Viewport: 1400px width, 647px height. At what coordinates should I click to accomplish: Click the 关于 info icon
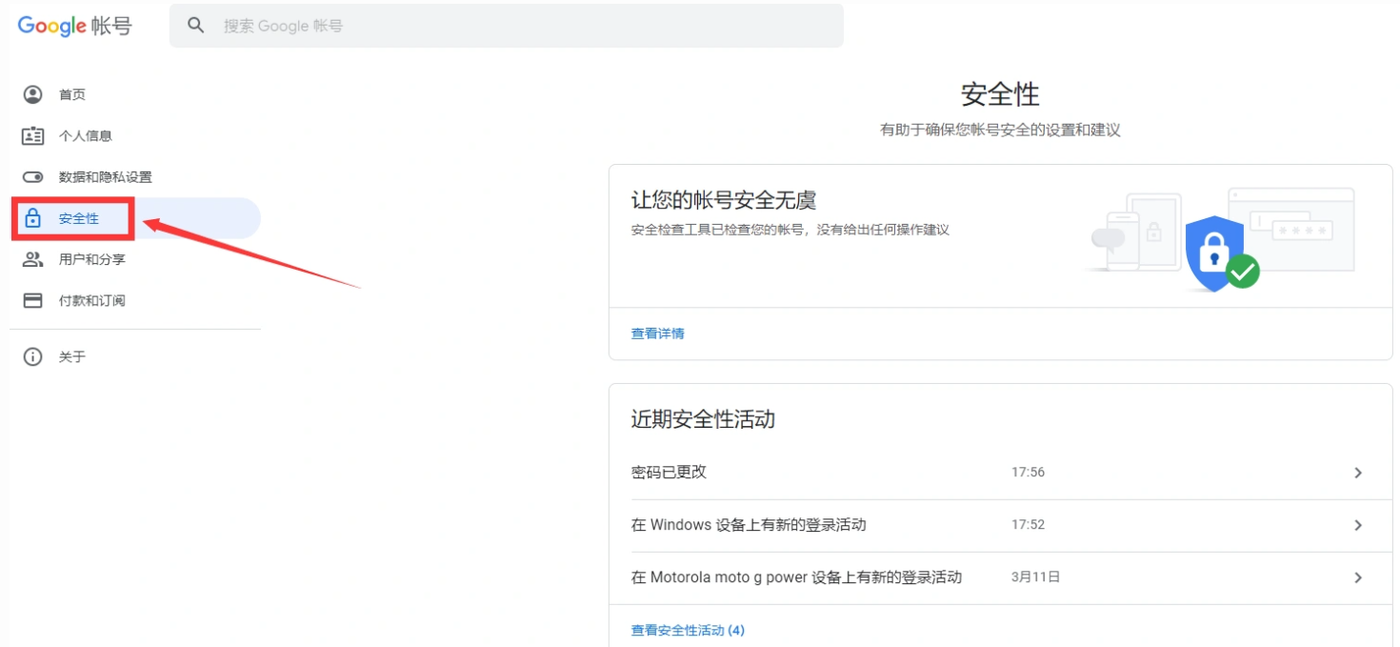pyautogui.click(x=33, y=357)
